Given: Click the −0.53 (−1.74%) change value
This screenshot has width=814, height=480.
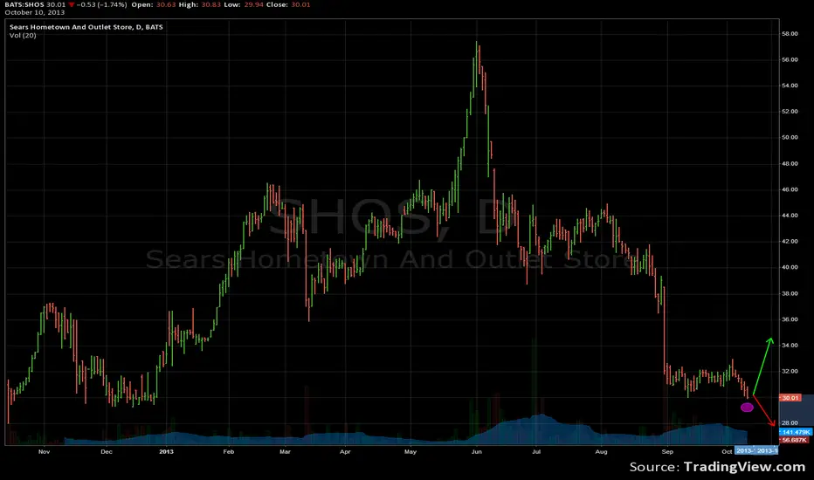Looking at the screenshot, I should (101, 4).
